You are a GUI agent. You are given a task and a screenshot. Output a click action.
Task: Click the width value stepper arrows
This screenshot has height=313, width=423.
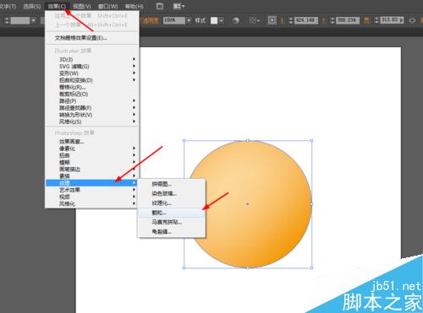[376, 20]
